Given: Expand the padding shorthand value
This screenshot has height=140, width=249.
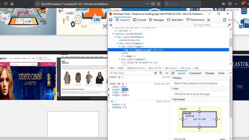Looking at the screenshot, I should click(x=124, y=107).
